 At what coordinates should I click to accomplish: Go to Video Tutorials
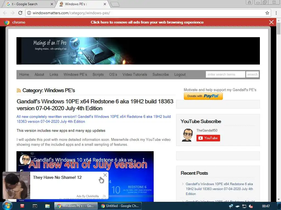tap(135, 74)
